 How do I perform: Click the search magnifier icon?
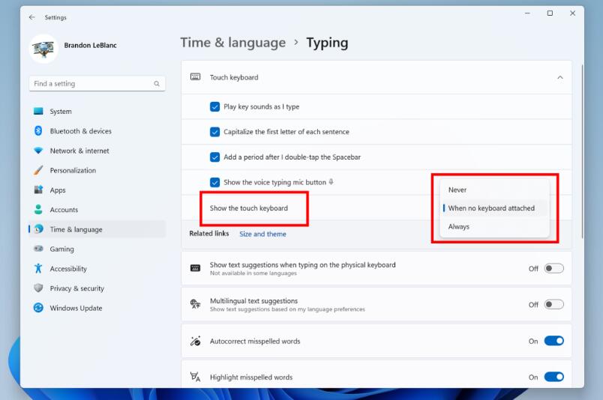coord(157,84)
